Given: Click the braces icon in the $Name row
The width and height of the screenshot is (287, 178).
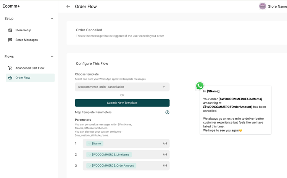Looking at the screenshot, I should 165,143.
